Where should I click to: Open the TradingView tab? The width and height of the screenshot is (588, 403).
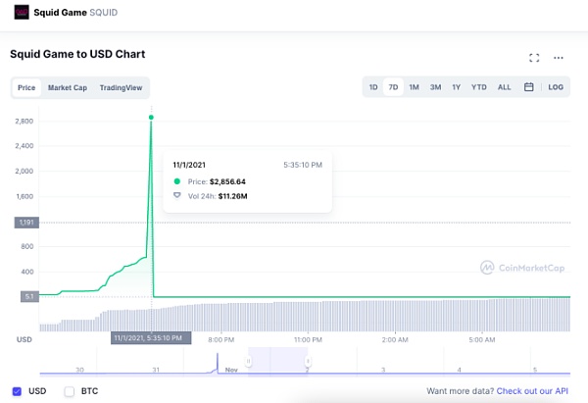click(x=121, y=87)
